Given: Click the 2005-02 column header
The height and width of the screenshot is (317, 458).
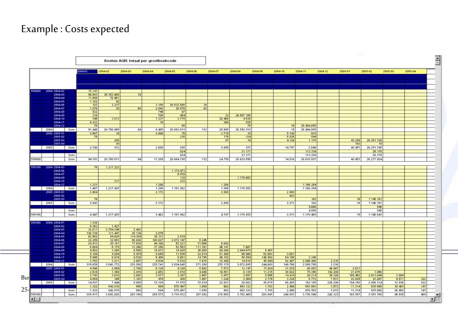Looking at the screenshot, I should pos(372,71).
